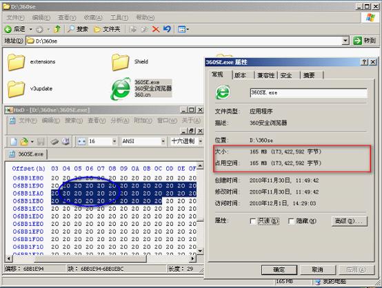Screen dimensions: 382x288
Task: Click the file name field showing 360SE.exe
Action: point(308,93)
